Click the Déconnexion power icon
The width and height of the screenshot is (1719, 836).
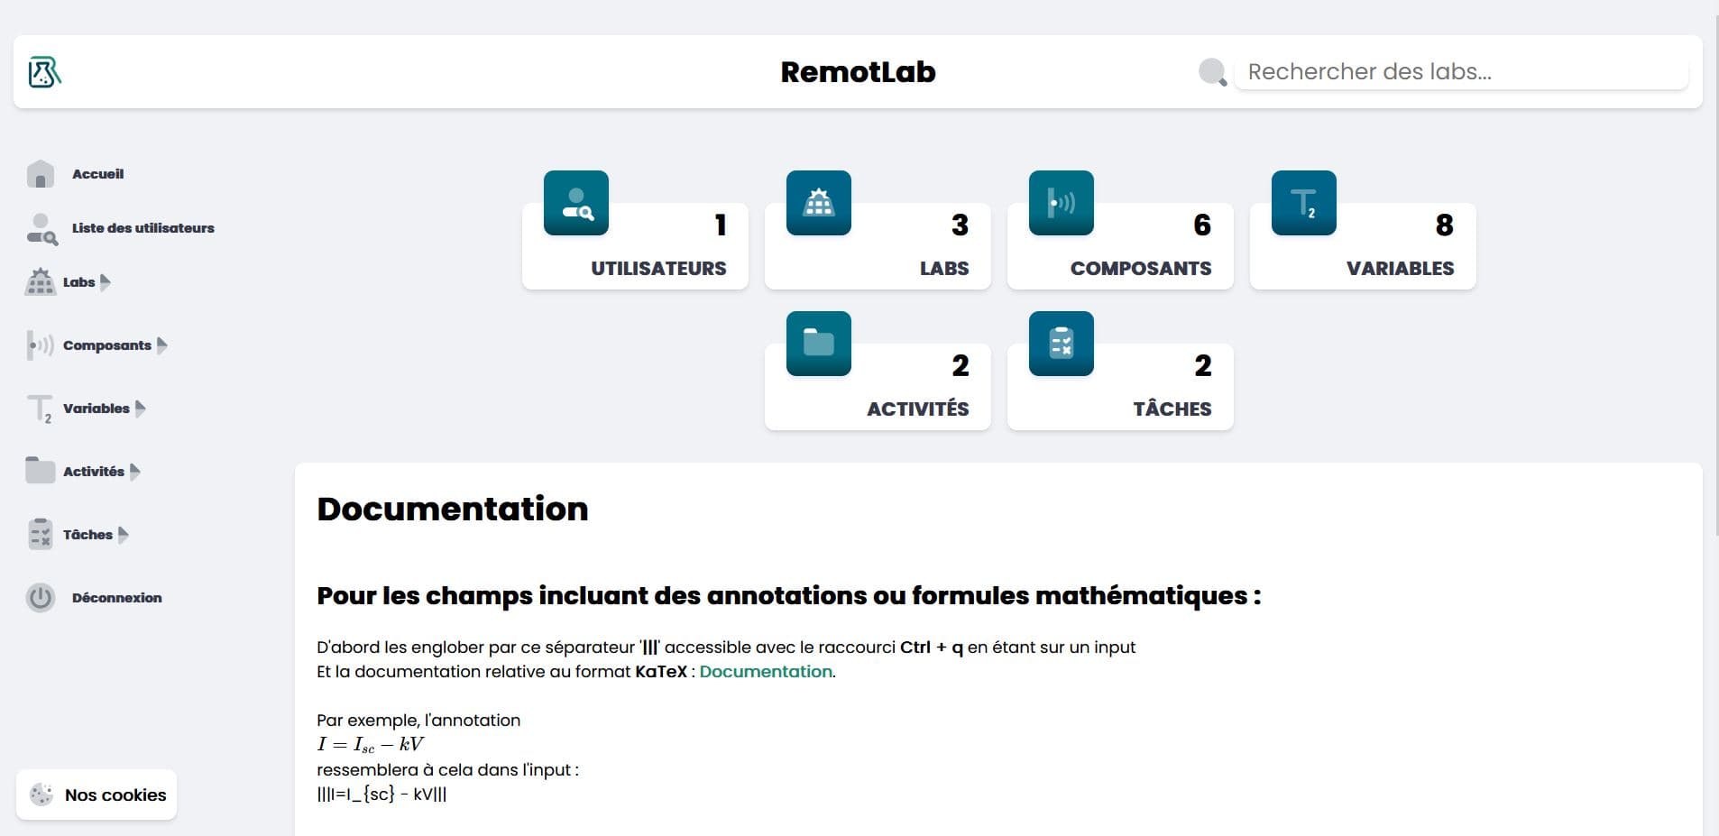coord(40,597)
